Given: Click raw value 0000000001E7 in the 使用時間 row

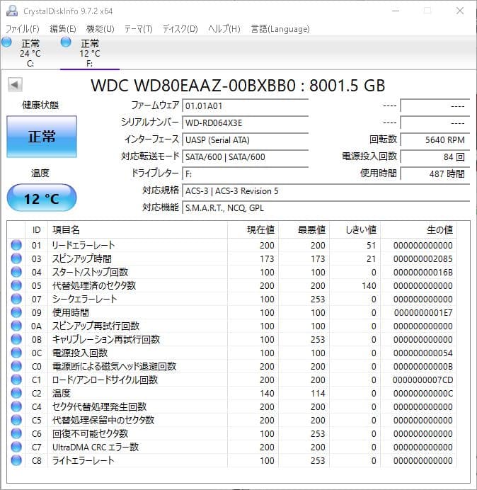Looking at the screenshot, I should click(x=423, y=312).
